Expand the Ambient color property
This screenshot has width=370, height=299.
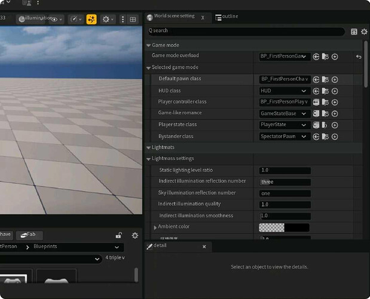[155, 227]
